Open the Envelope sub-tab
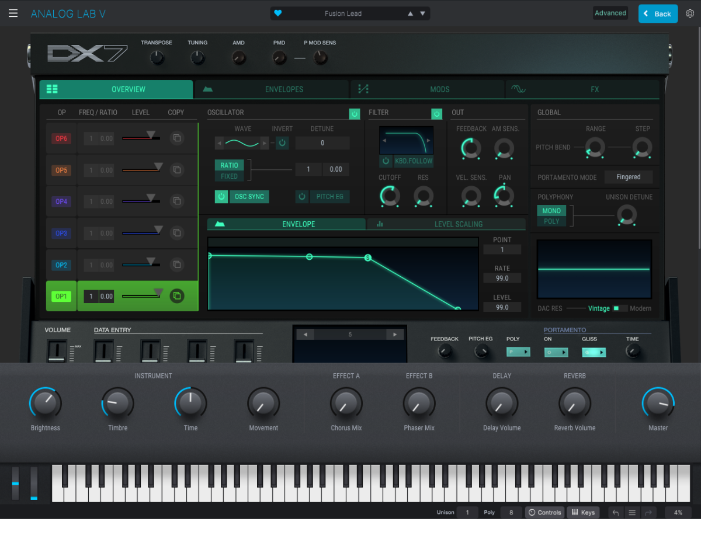Image resolution: width=701 pixels, height=553 pixels. (286, 224)
